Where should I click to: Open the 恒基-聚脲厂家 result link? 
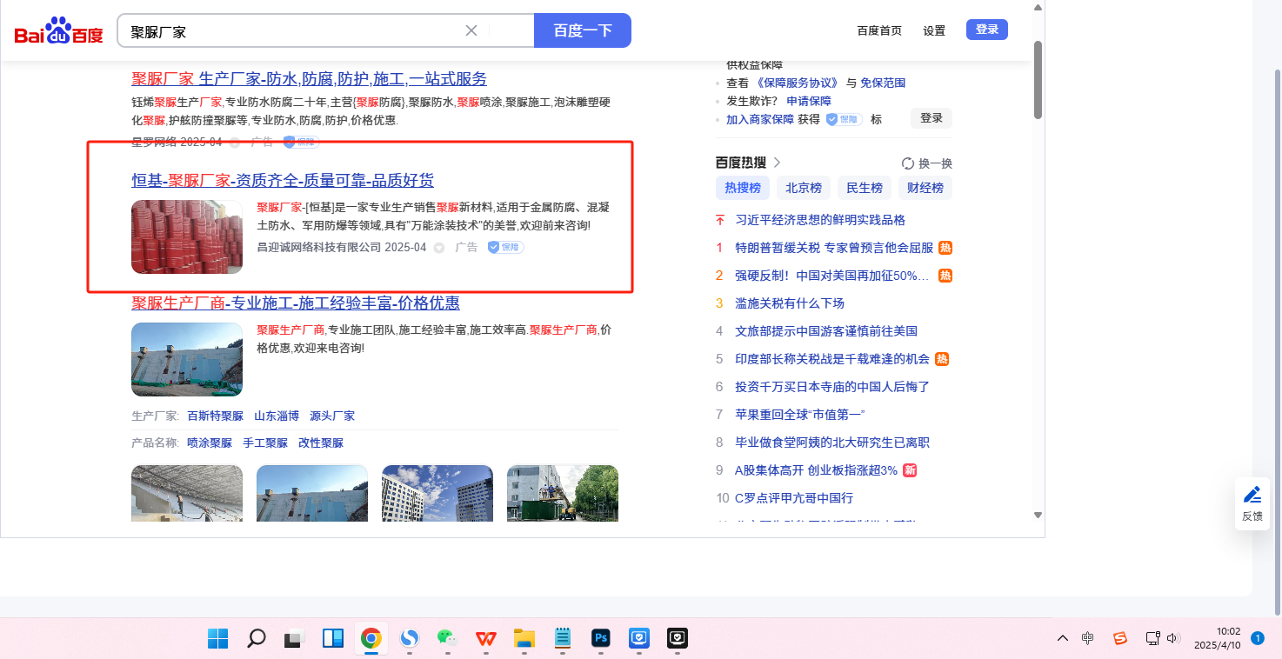pyautogui.click(x=283, y=181)
